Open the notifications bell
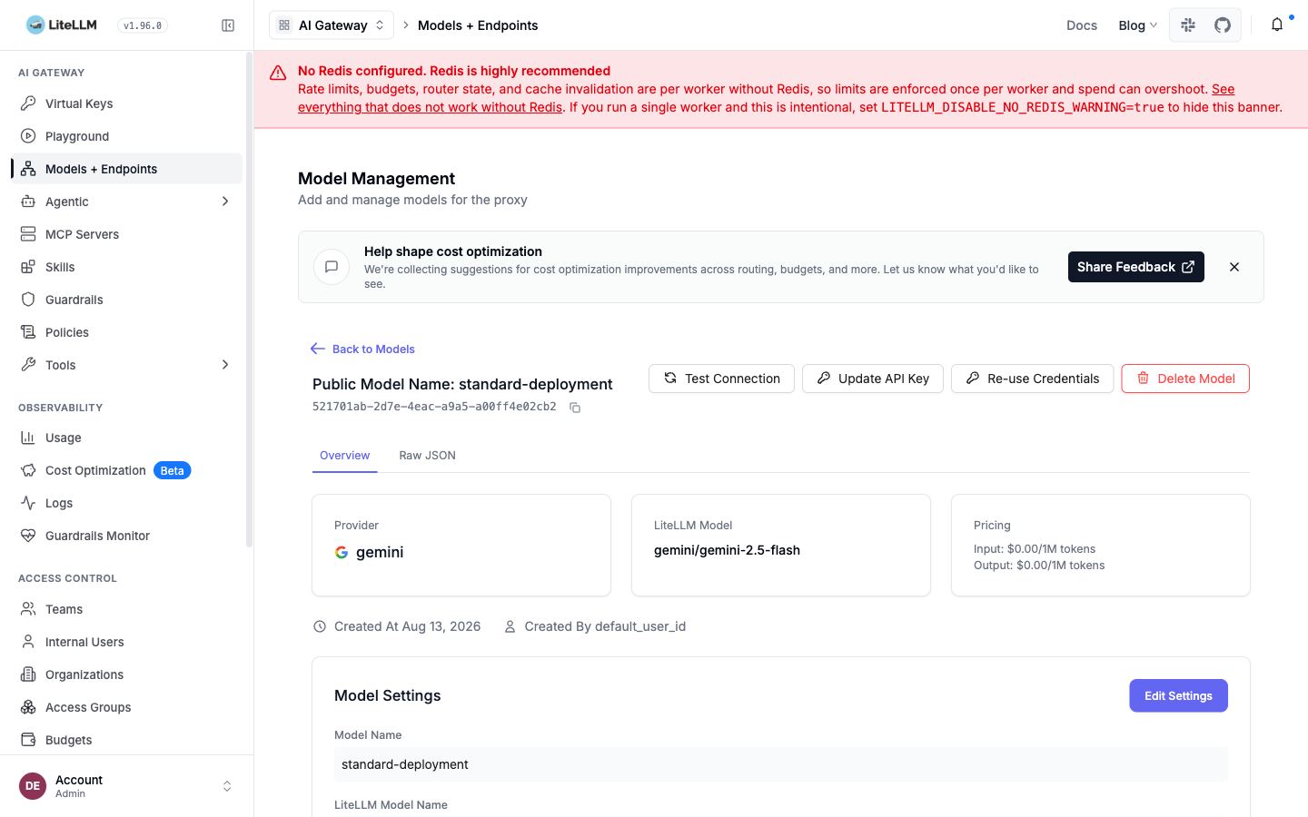 pyautogui.click(x=1277, y=25)
